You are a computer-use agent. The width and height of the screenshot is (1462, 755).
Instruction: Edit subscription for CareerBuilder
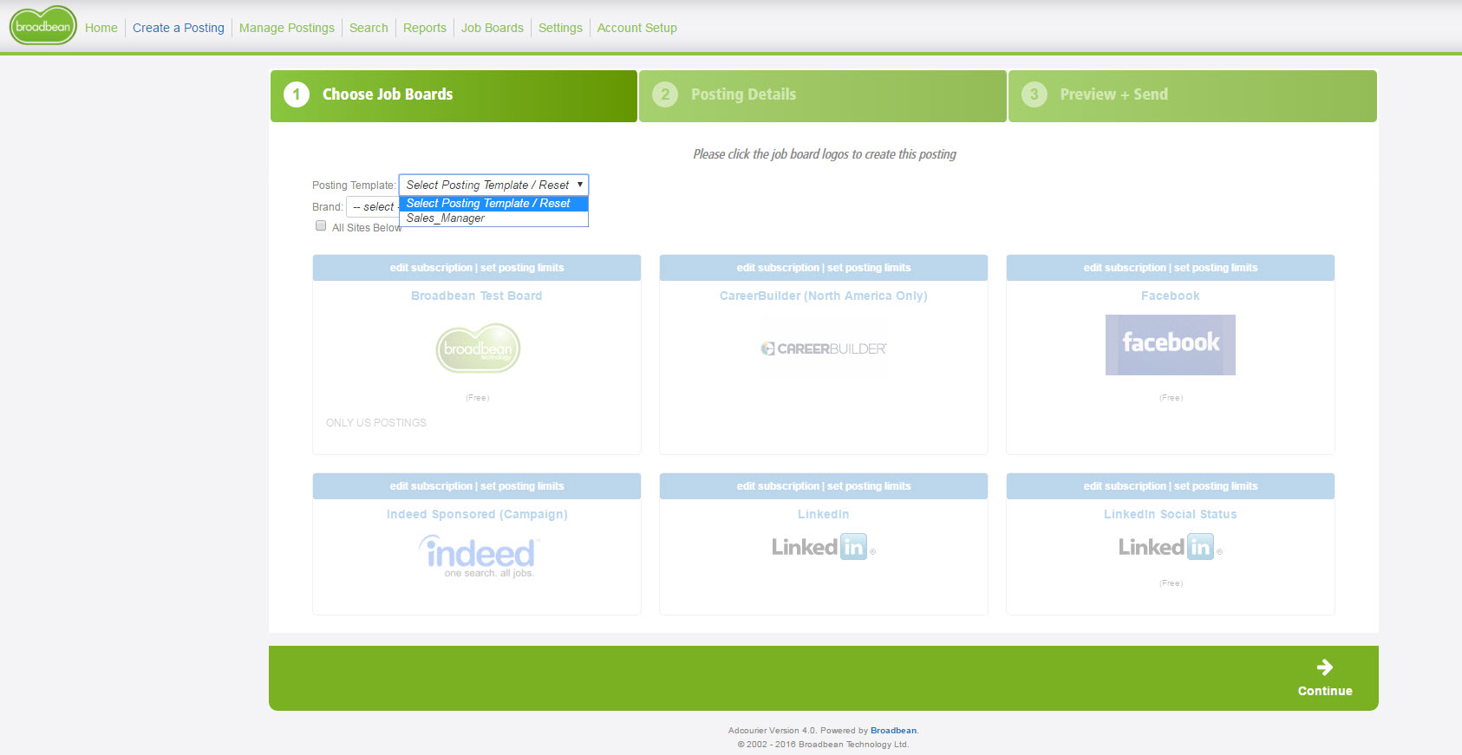(x=778, y=268)
